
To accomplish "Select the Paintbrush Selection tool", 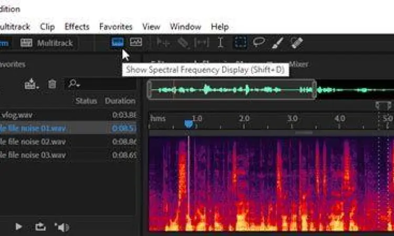I will click(278, 42).
